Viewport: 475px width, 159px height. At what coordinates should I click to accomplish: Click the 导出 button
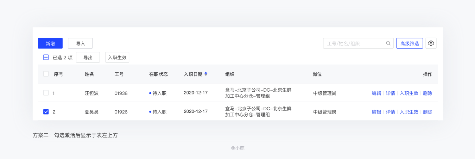click(x=88, y=57)
